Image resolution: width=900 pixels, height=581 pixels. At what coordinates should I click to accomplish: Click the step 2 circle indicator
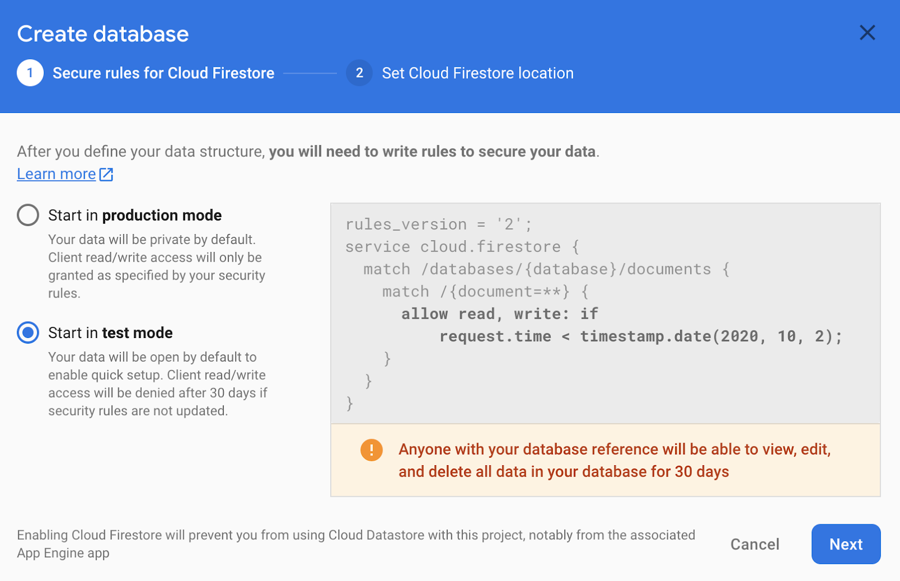359,73
